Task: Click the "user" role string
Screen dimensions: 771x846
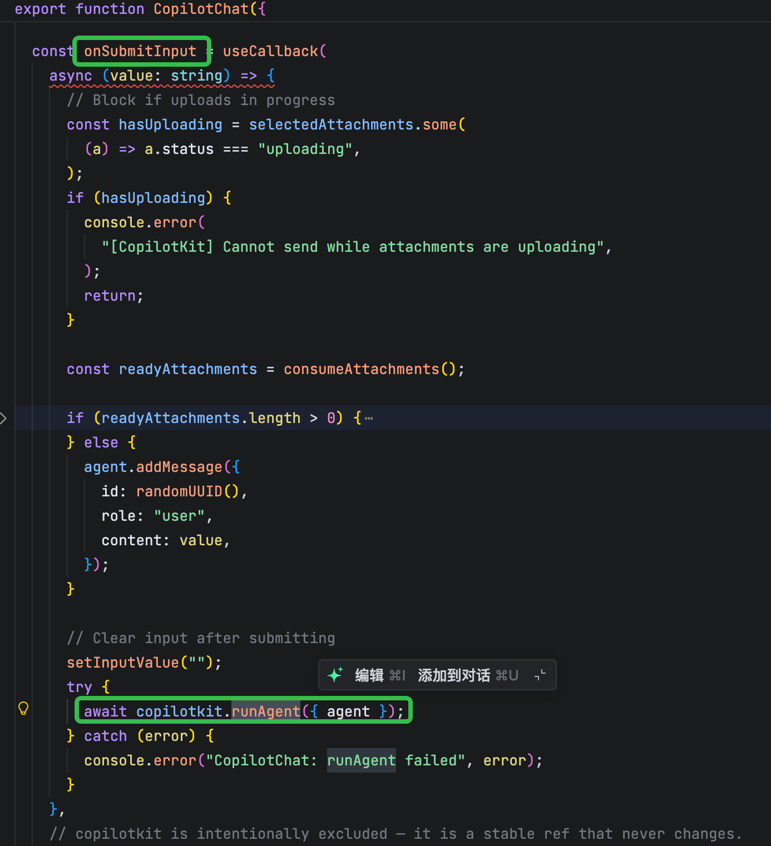Action: (179, 516)
